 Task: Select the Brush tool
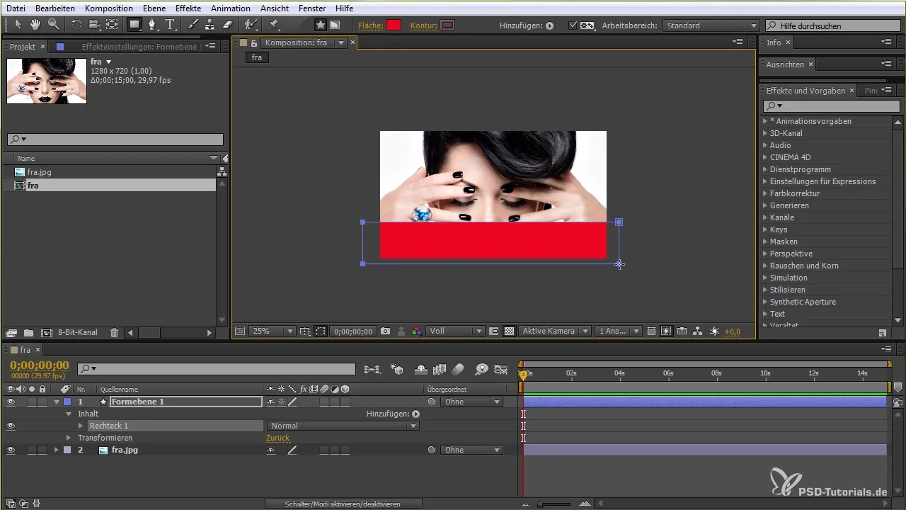click(x=193, y=25)
